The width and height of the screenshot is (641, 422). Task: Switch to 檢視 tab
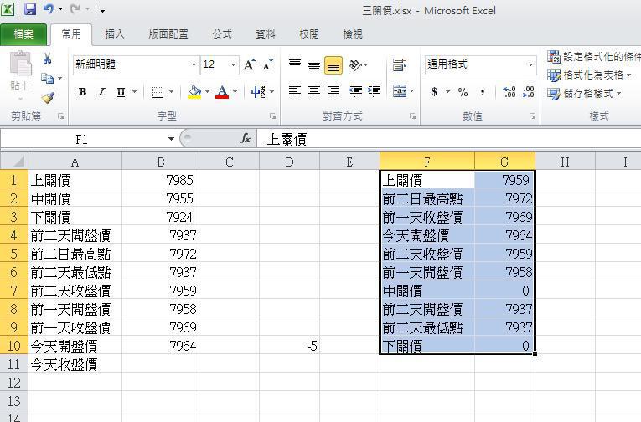click(x=353, y=34)
